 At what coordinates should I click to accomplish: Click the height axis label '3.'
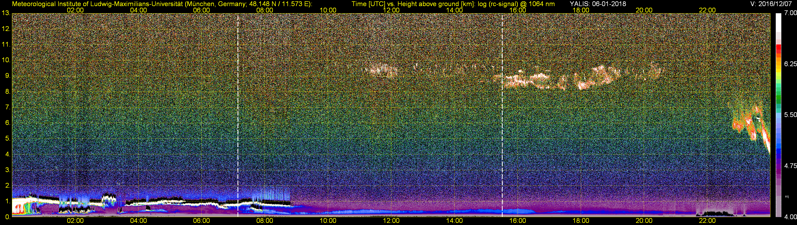[x=7, y=170]
